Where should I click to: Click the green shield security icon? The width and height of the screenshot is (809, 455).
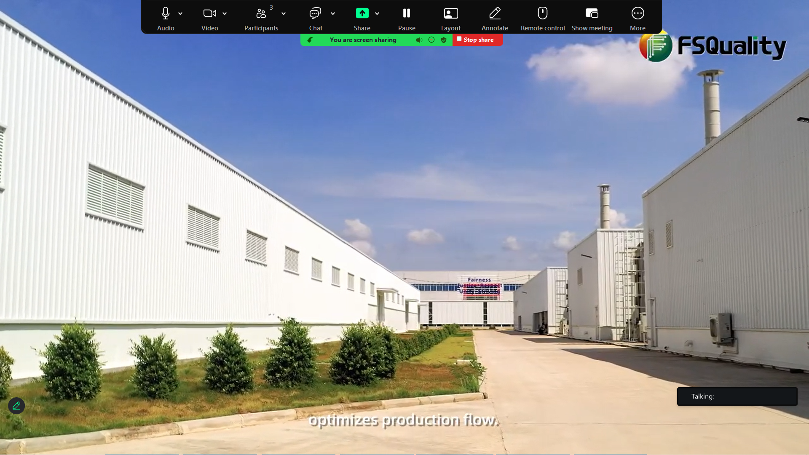[444, 40]
